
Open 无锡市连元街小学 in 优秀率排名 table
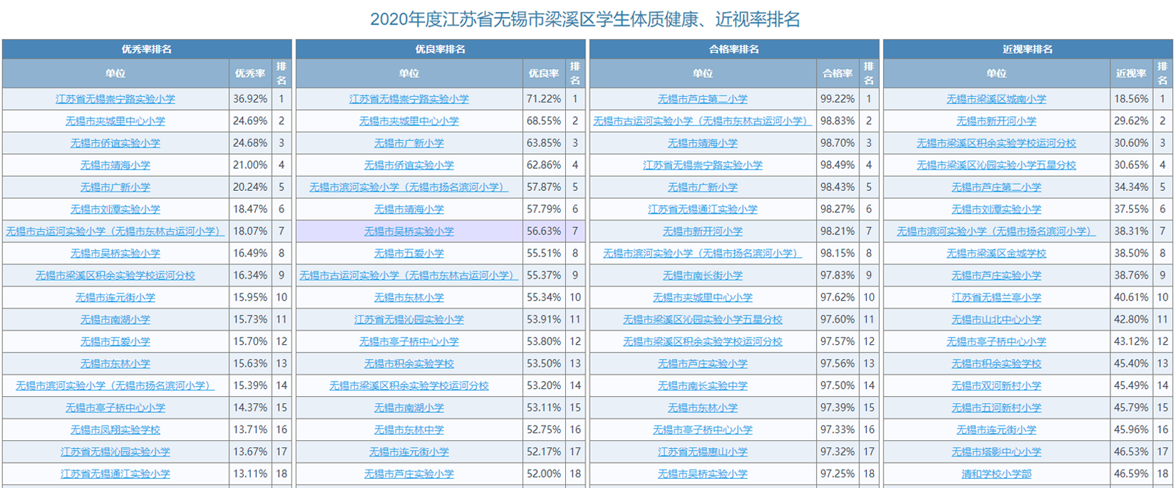115,298
